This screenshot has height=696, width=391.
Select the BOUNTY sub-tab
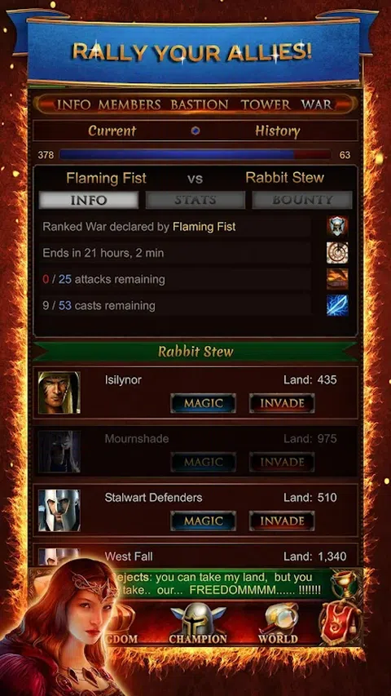point(302,200)
